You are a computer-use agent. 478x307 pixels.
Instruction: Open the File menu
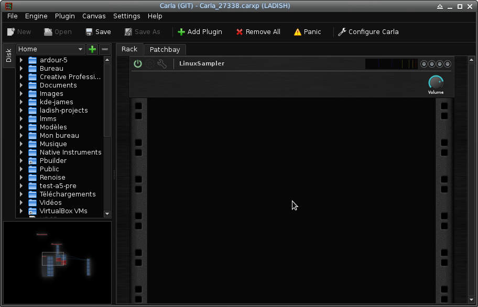coord(13,16)
